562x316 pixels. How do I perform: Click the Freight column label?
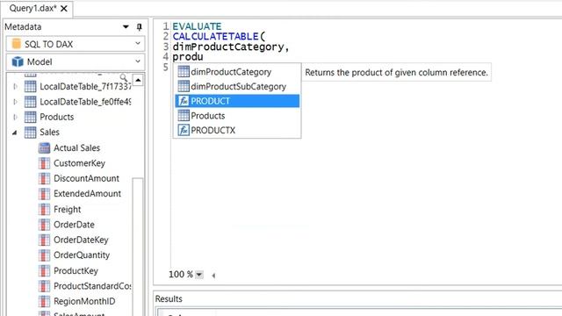[x=67, y=209]
